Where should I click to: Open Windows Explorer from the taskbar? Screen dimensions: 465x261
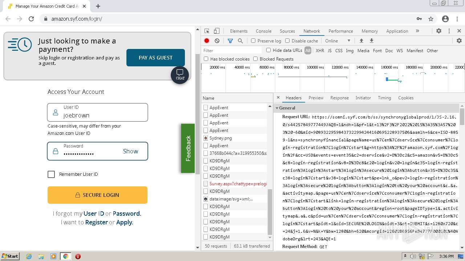tap(41, 256)
